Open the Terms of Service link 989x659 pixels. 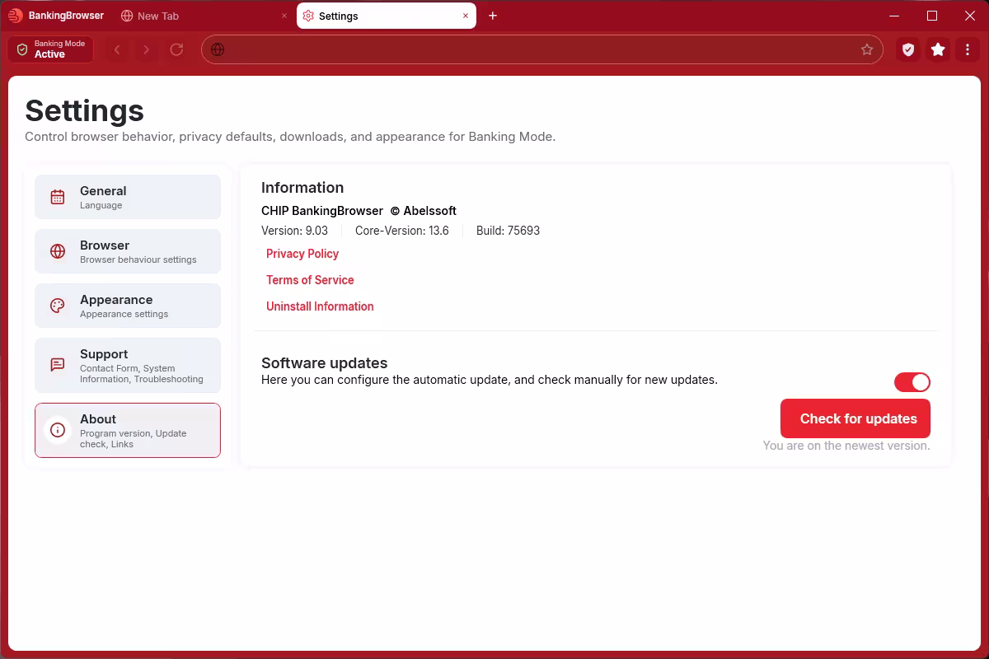click(x=310, y=280)
